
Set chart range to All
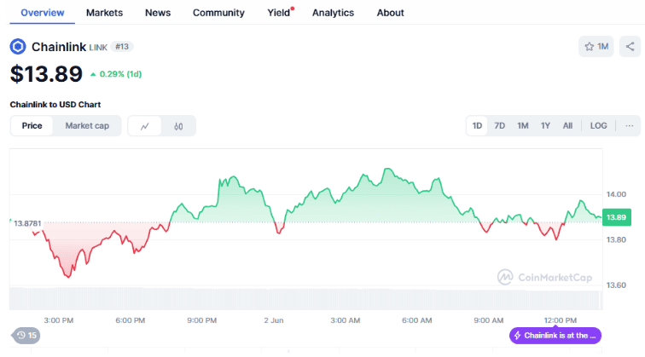(567, 126)
